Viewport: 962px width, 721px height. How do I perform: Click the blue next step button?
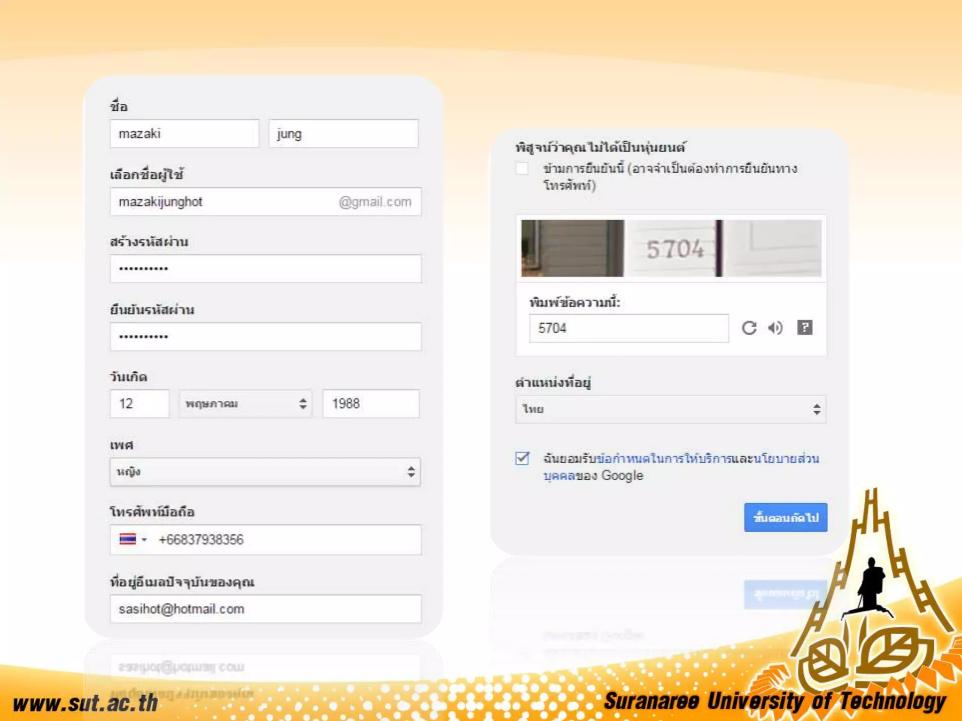click(x=785, y=518)
